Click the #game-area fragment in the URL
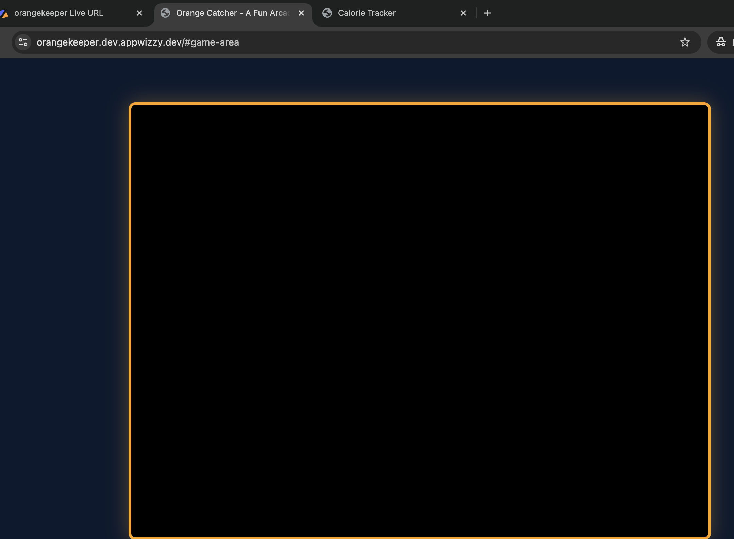This screenshot has width=734, height=539. (x=212, y=42)
